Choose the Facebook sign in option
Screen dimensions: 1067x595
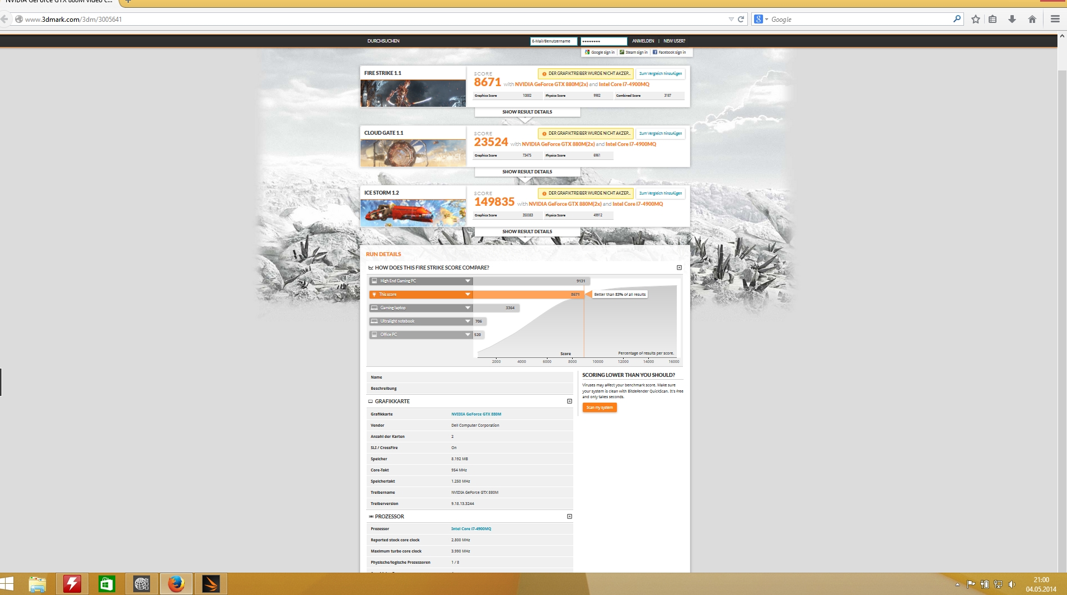coord(669,53)
